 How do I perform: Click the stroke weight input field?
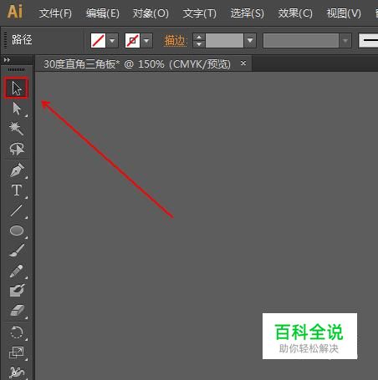[224, 41]
